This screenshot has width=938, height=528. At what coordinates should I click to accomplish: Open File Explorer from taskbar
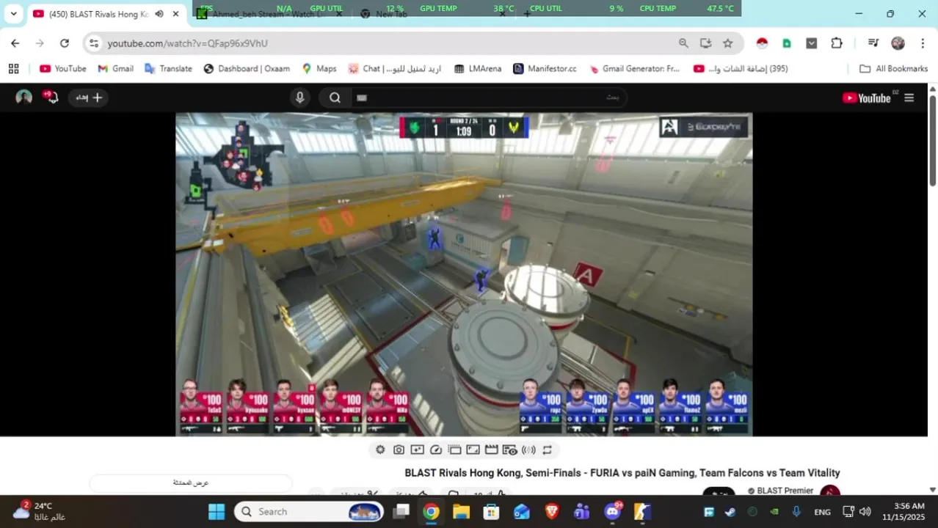point(461,511)
